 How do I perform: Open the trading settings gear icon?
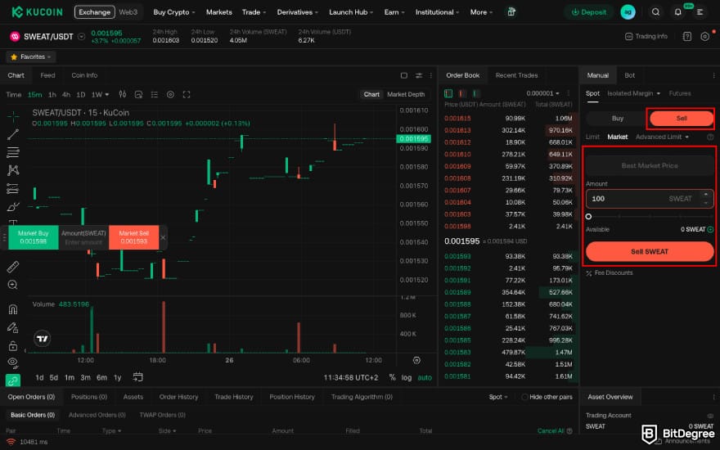pos(704,36)
